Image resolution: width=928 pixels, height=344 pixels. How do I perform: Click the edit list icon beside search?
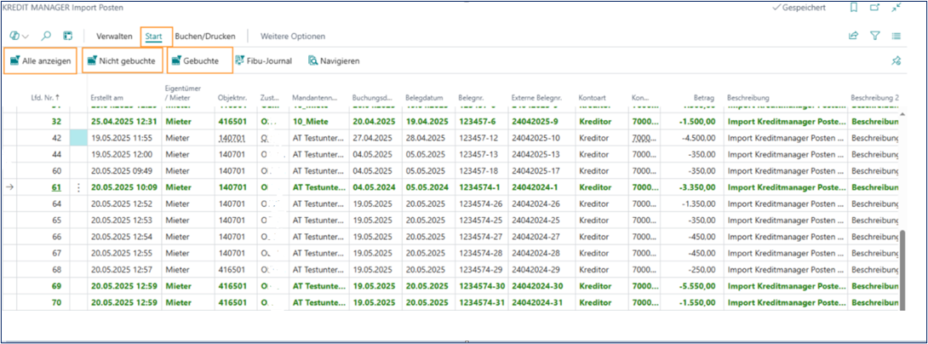coord(68,37)
